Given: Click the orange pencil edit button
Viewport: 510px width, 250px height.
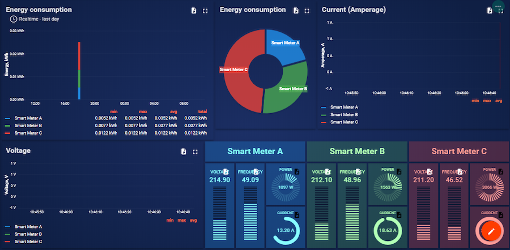Looking at the screenshot, I should point(491,231).
